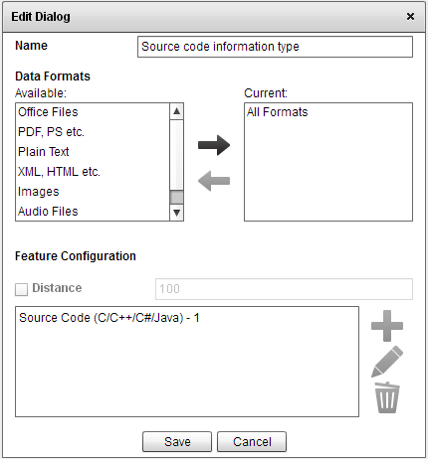Click the up arrow of Available list
428x459 pixels.
coord(177,111)
